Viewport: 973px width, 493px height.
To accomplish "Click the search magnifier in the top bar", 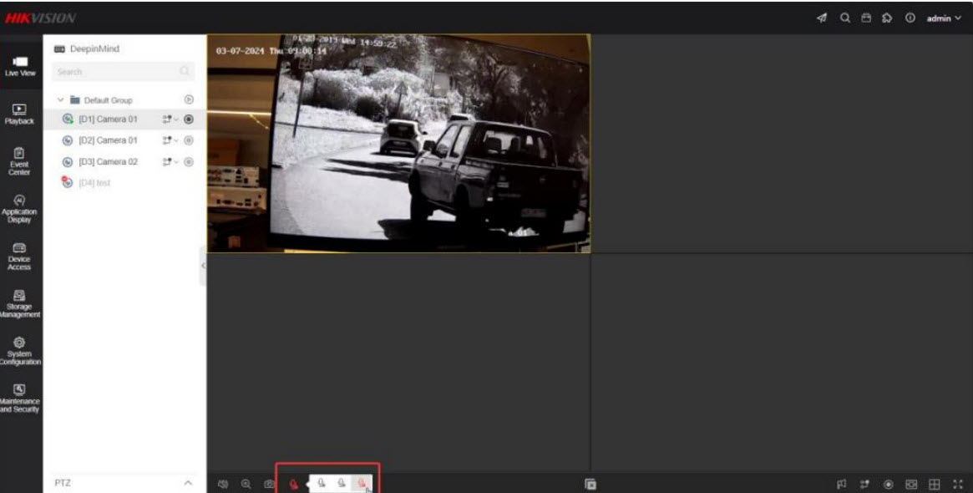I will click(x=845, y=18).
